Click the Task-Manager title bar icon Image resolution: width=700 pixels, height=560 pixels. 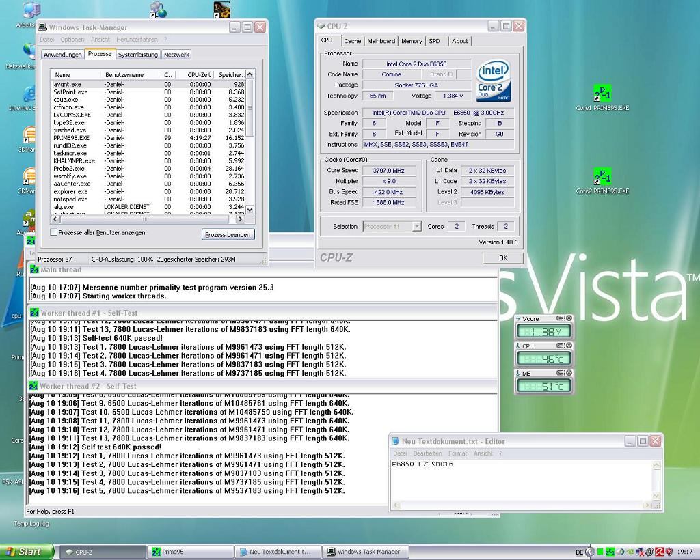pos(43,27)
